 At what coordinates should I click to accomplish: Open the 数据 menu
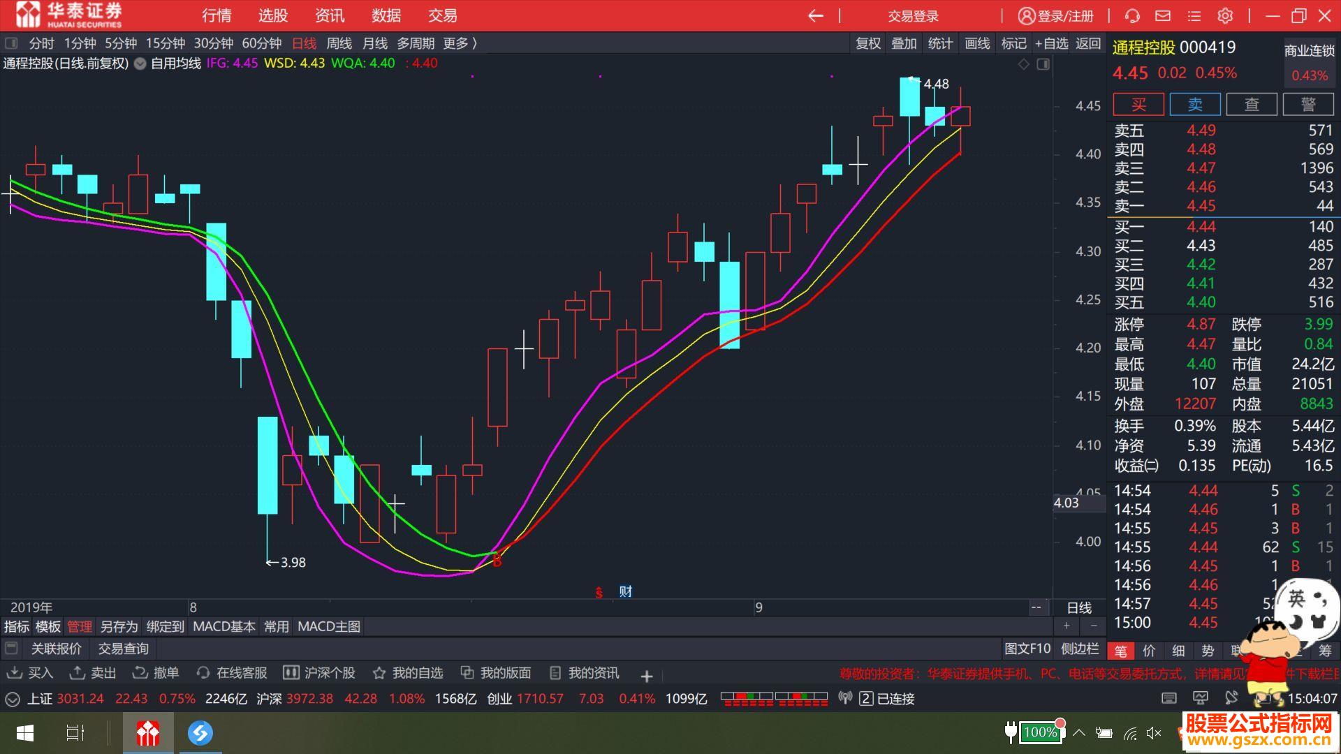(x=386, y=15)
